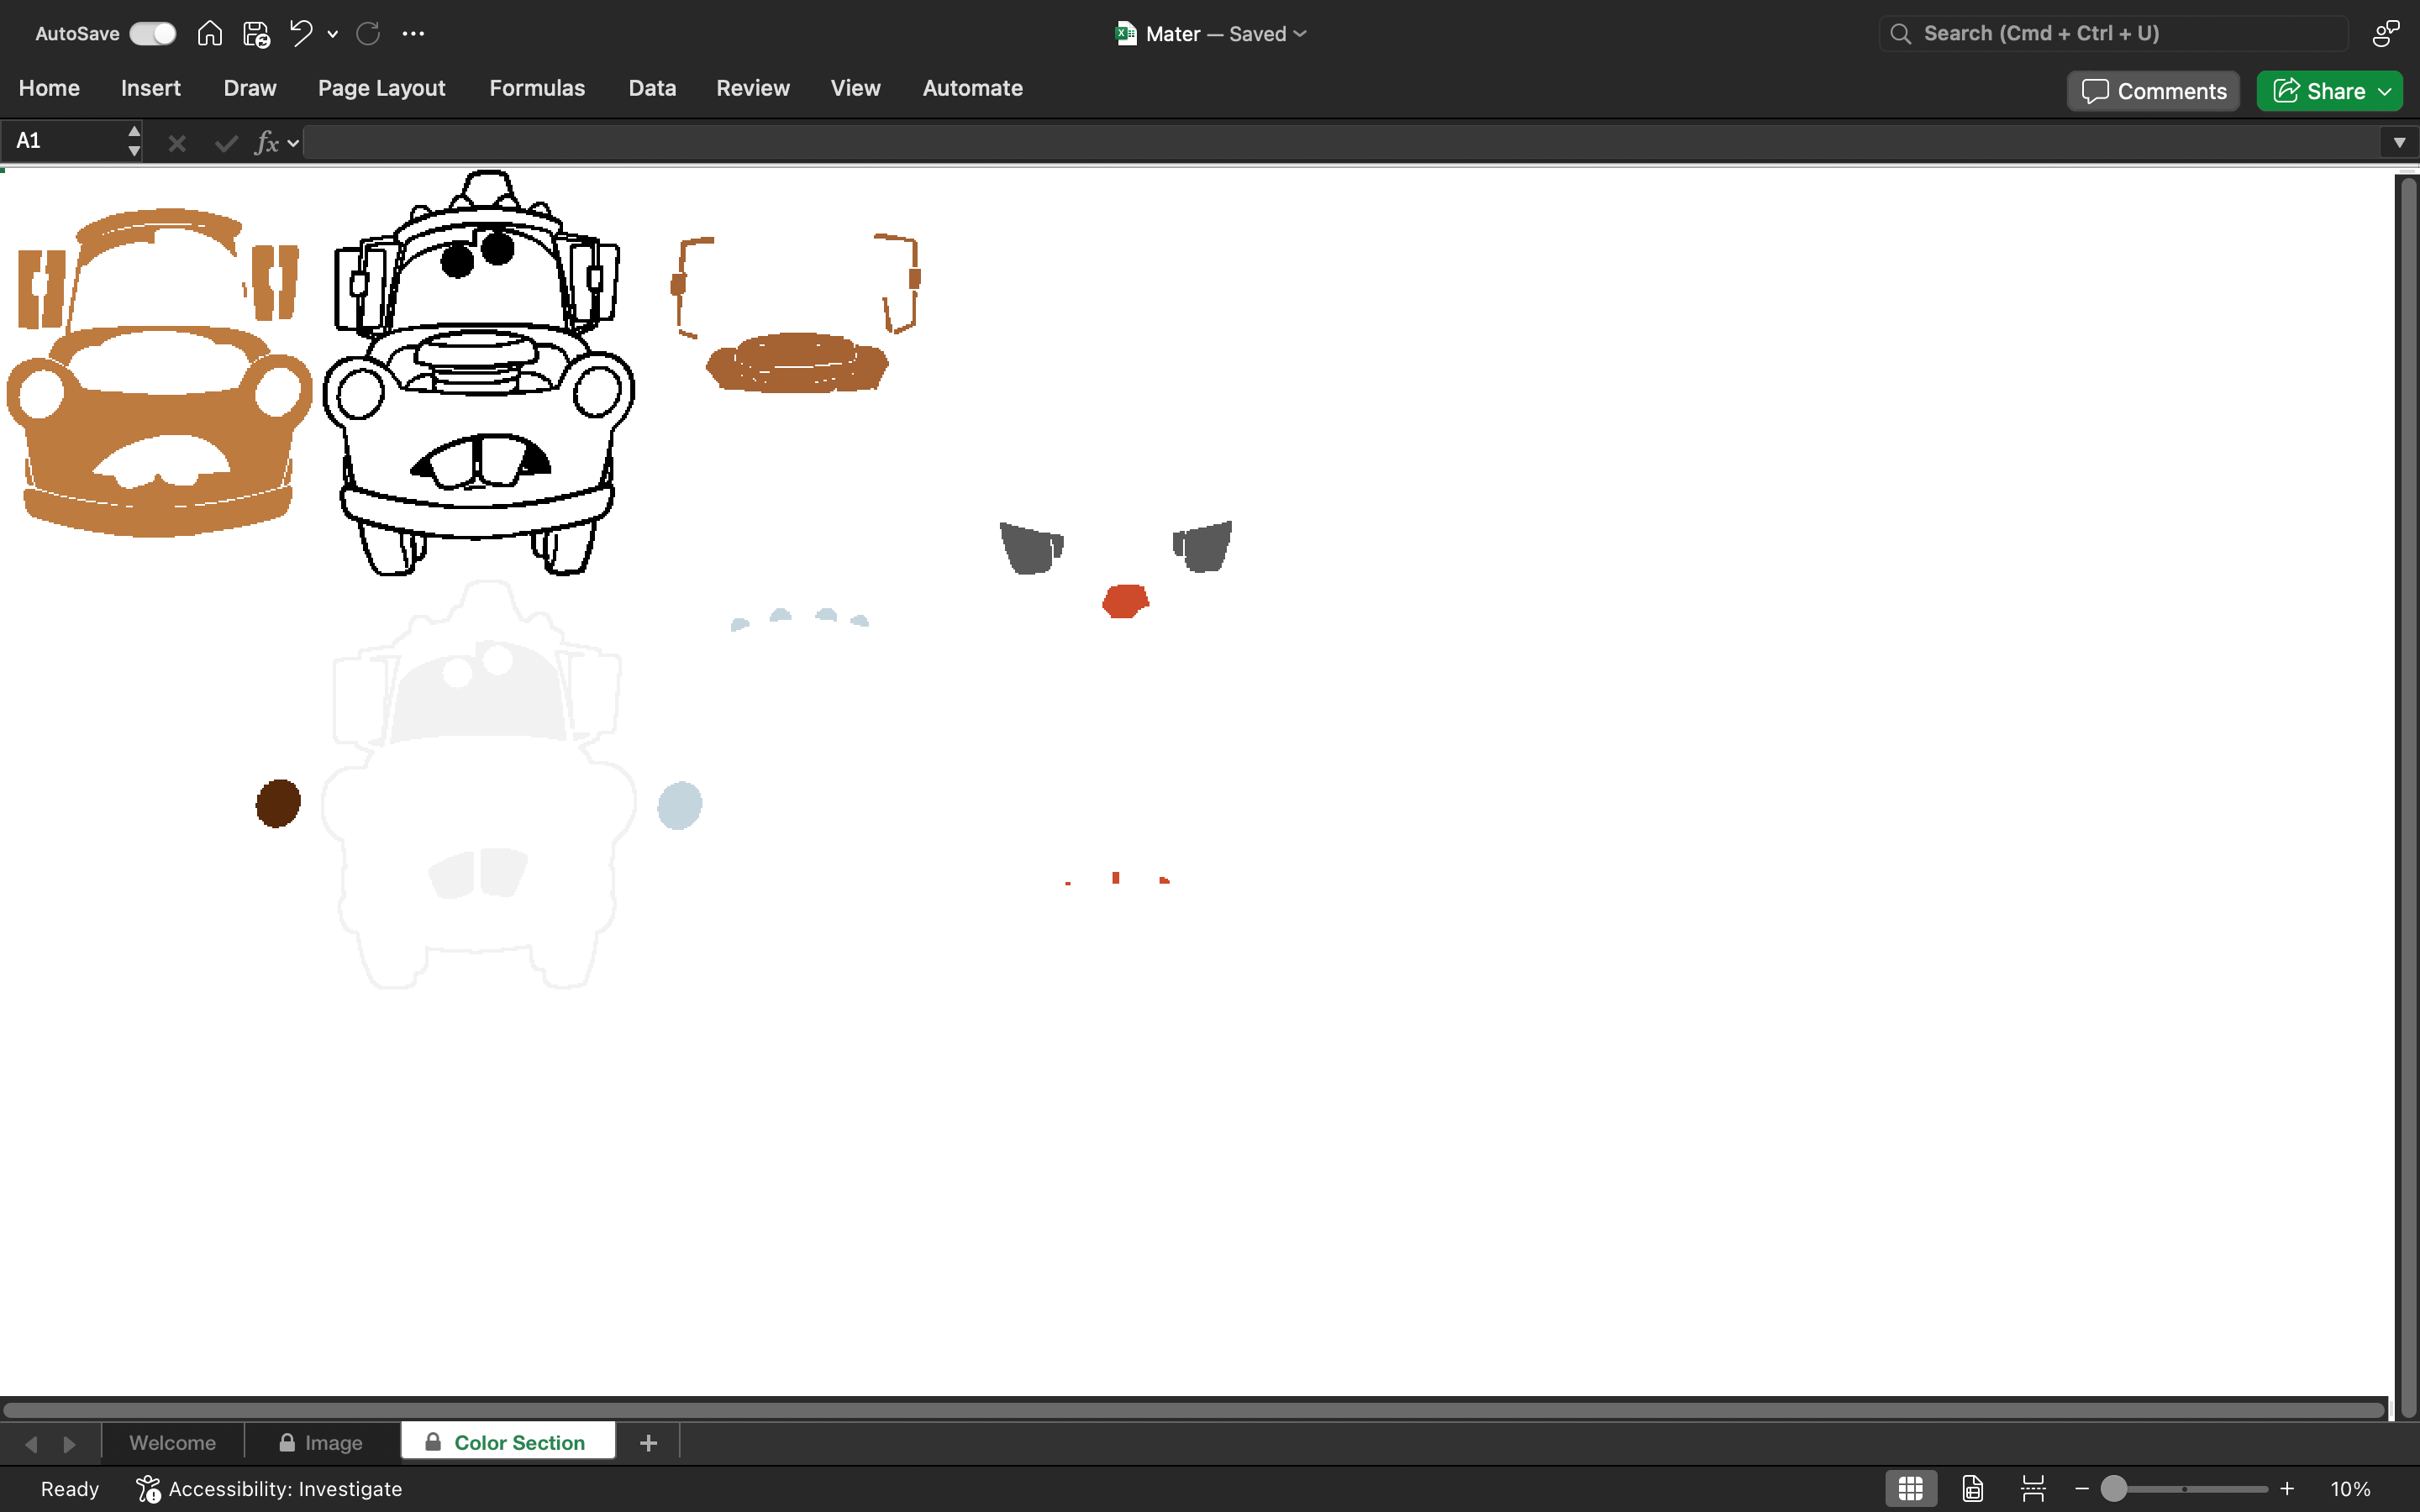Click the Save icon in the toolbar
Screen dimensions: 2420x1512
pos(256,34)
